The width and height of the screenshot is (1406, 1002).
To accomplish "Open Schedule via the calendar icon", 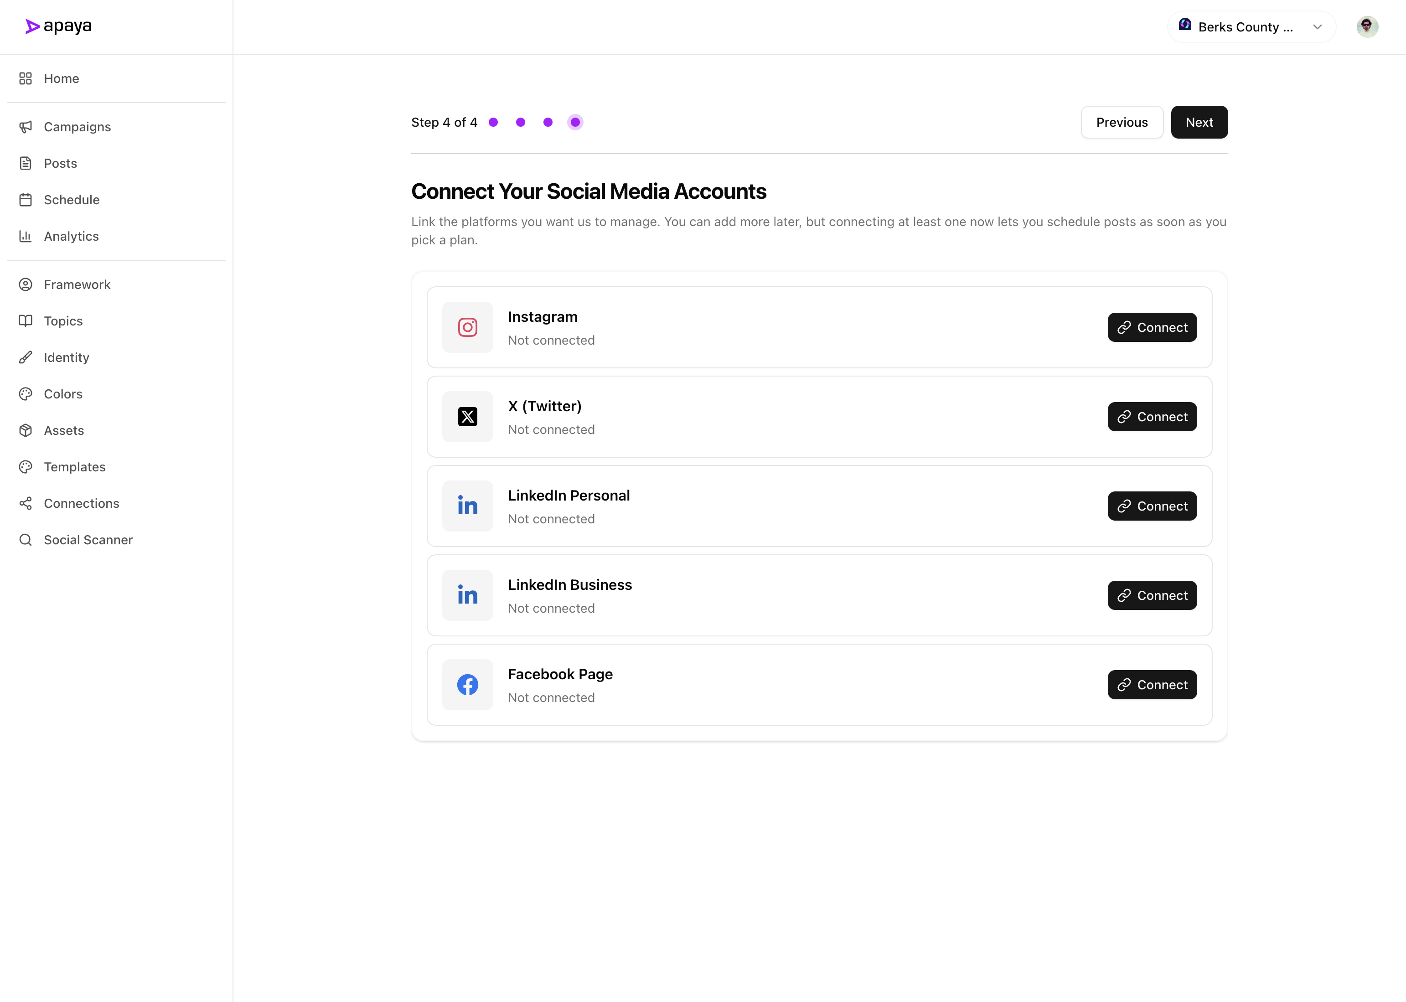I will [25, 199].
